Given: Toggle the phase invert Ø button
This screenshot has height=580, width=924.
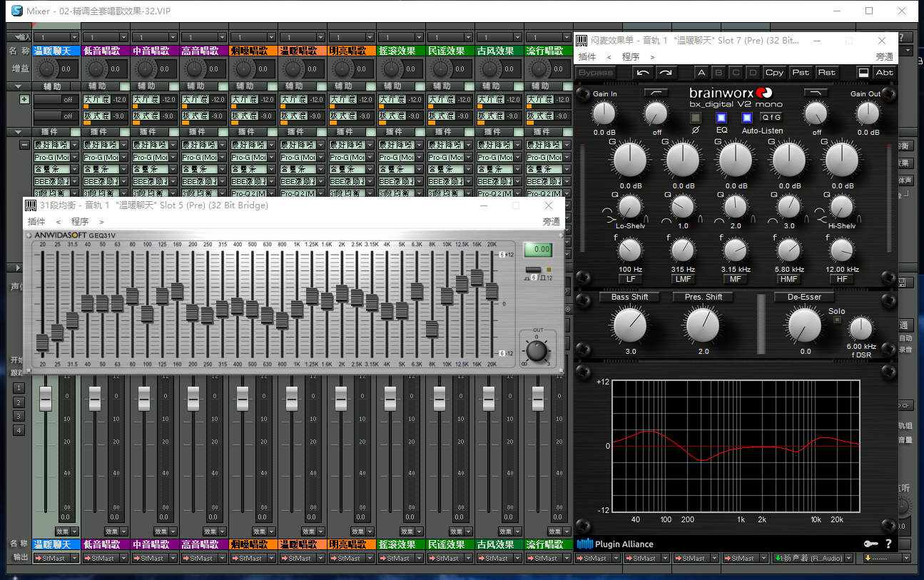Looking at the screenshot, I should coord(696,118).
